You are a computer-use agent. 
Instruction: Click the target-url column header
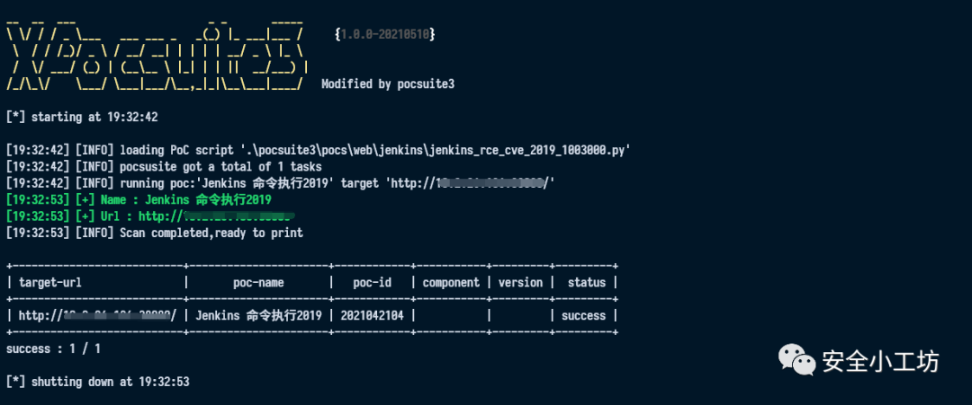click(x=50, y=282)
